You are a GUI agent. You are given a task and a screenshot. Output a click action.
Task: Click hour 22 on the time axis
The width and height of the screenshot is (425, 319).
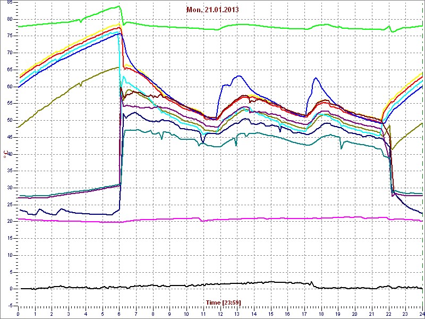[x=389, y=313]
